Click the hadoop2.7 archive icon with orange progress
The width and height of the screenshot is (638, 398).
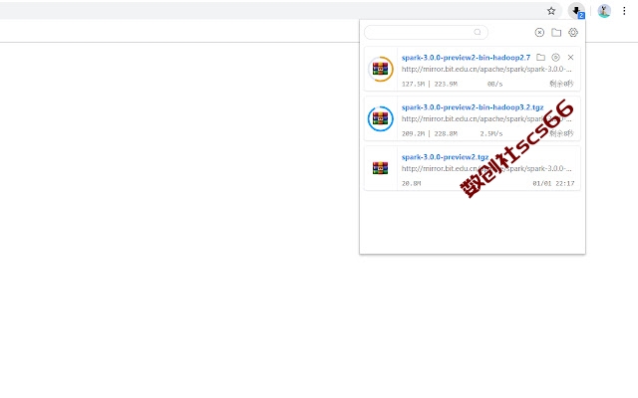pyautogui.click(x=381, y=69)
